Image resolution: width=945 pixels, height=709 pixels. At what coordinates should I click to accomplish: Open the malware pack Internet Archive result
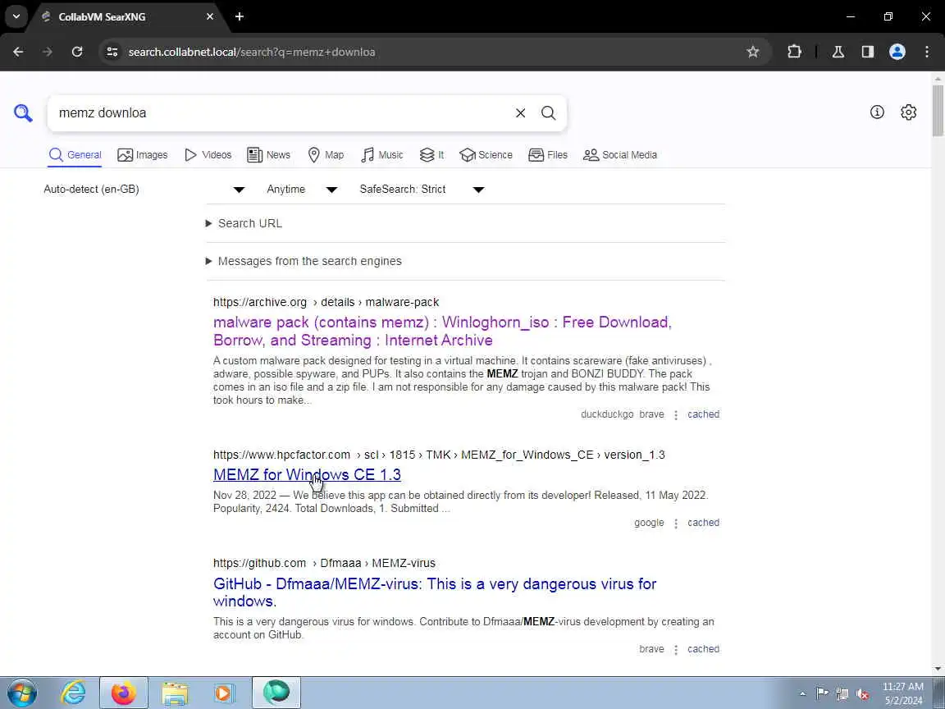click(442, 331)
